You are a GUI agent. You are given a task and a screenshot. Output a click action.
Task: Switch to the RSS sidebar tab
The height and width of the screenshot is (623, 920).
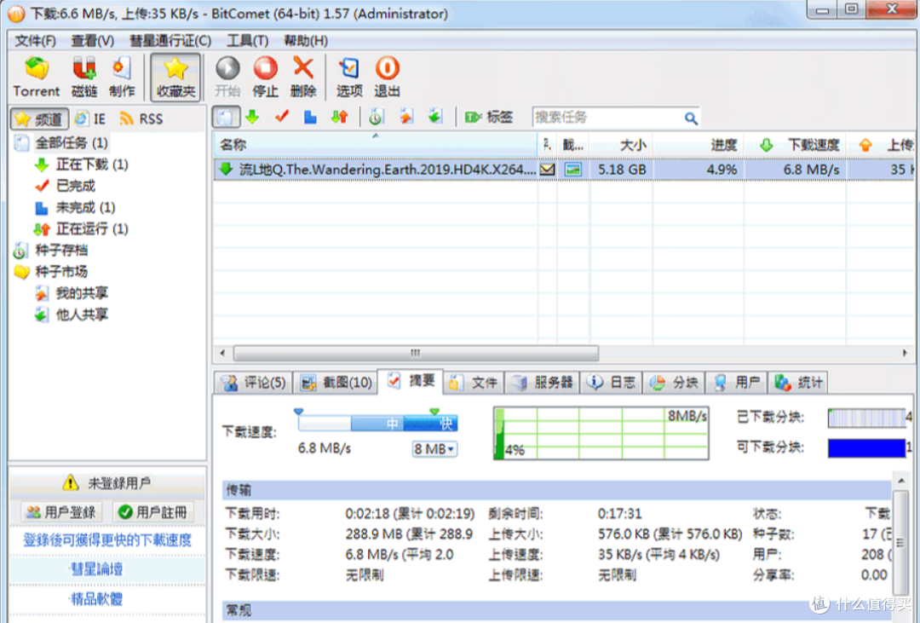[141, 119]
